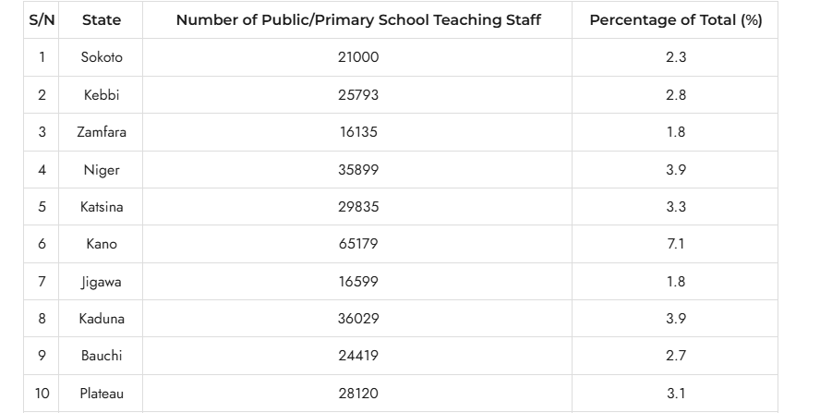Screen dimensions: 832x413
Task: Click the S/N column header
Action: click(42, 20)
